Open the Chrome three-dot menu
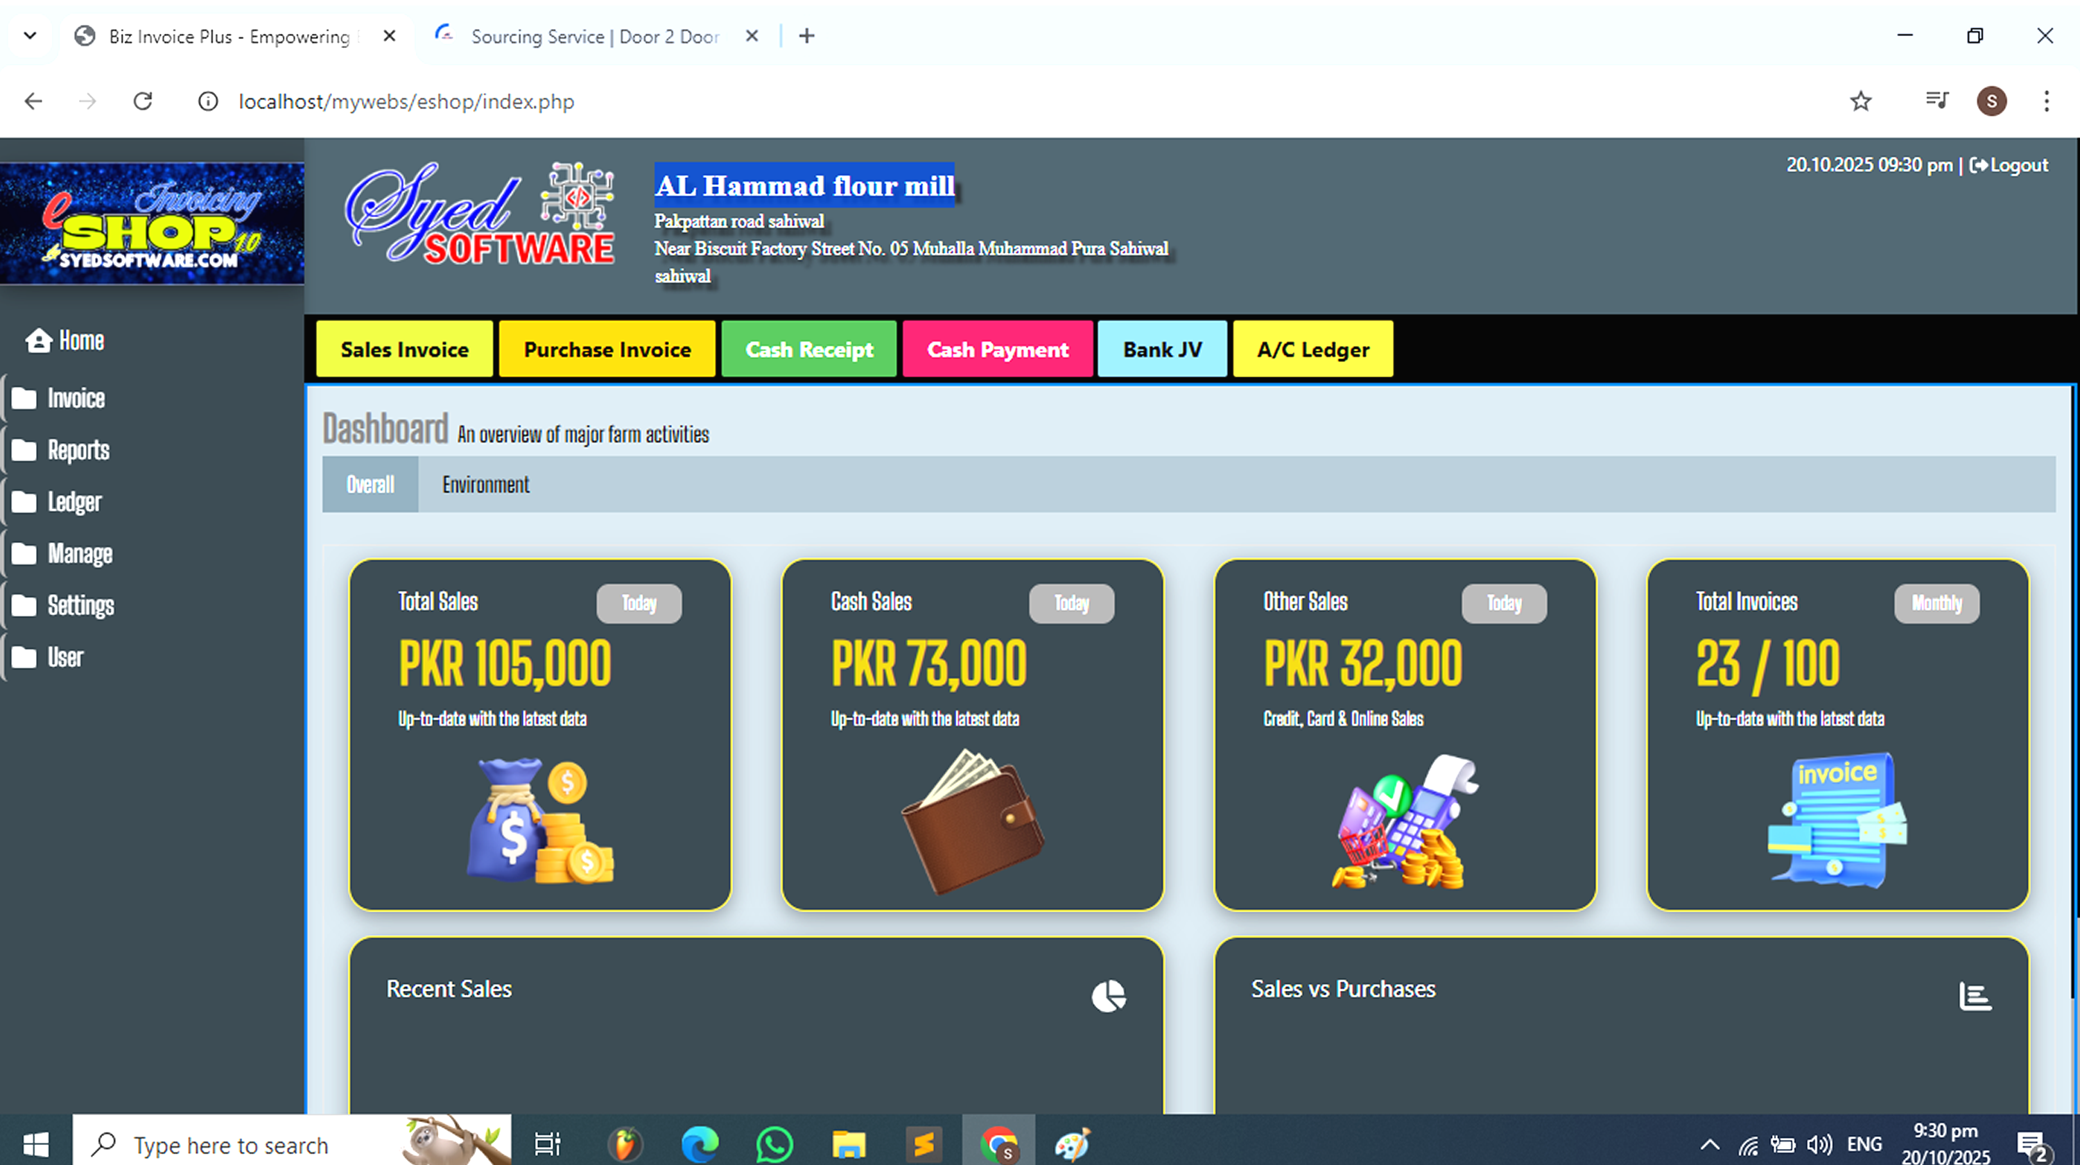2080x1165 pixels. [x=2046, y=101]
